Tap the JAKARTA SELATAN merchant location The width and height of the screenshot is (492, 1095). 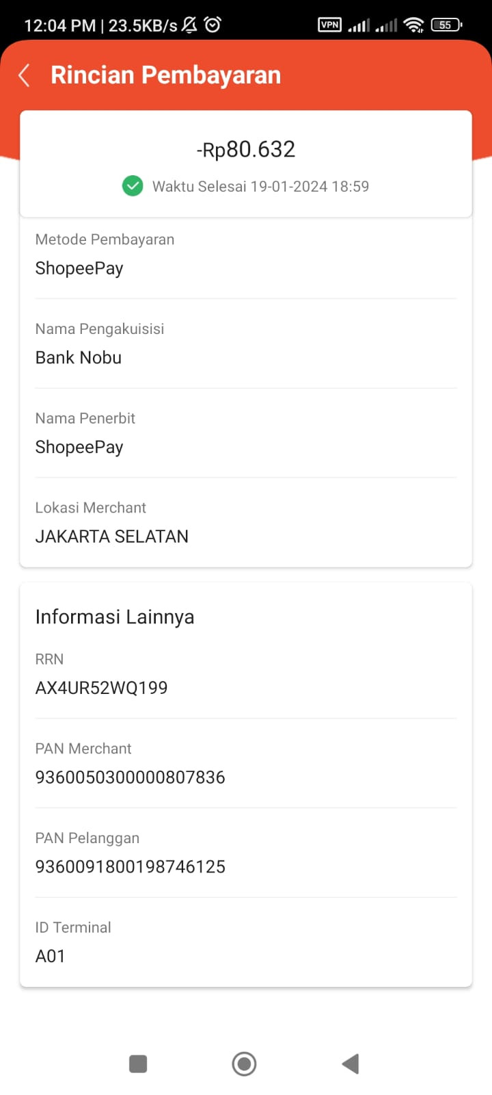tap(112, 536)
